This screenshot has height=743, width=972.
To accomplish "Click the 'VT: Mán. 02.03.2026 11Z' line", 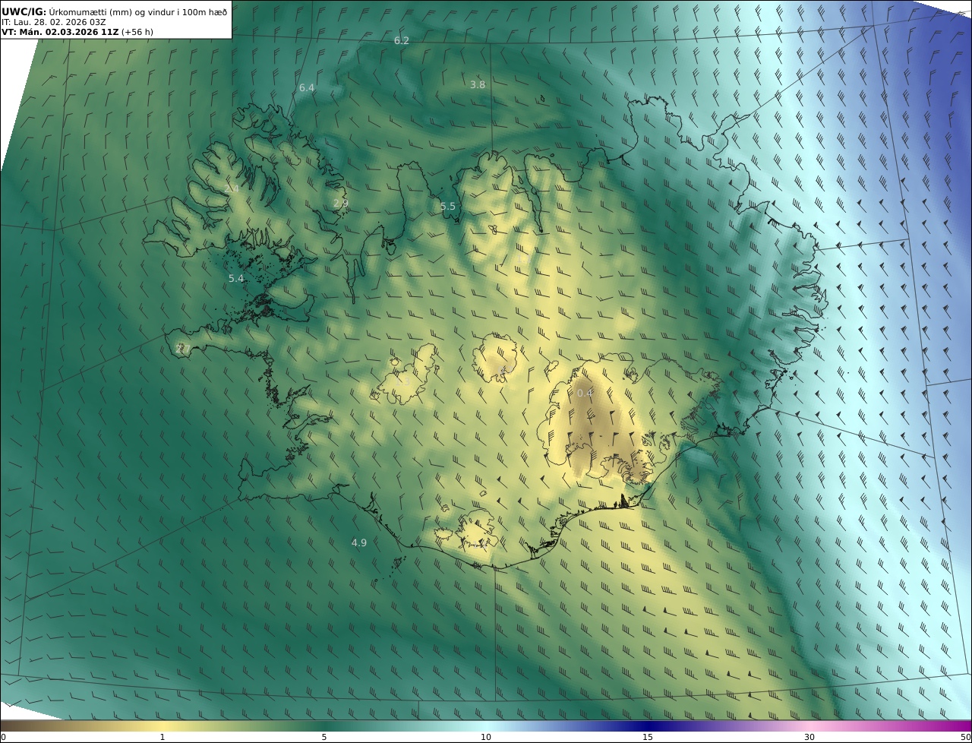I will (x=79, y=32).
